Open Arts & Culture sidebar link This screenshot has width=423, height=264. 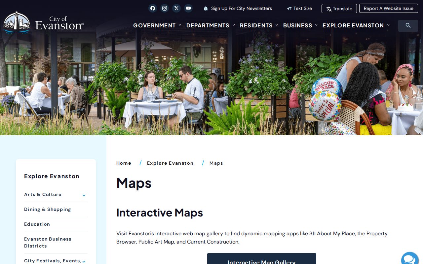[x=43, y=194]
